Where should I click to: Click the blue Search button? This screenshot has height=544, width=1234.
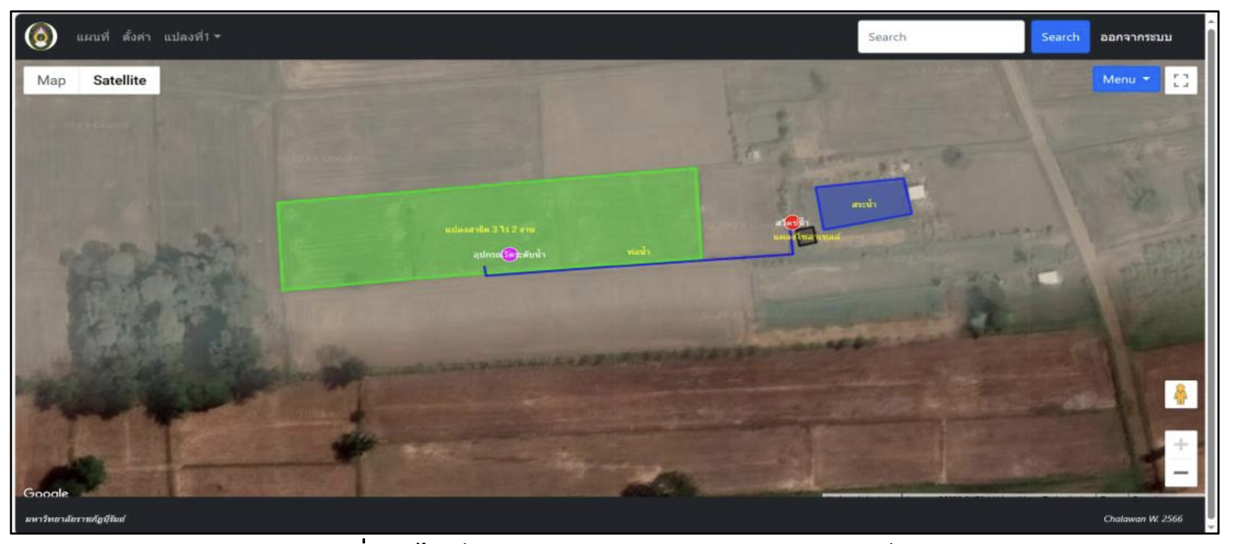pyautogui.click(x=1059, y=37)
